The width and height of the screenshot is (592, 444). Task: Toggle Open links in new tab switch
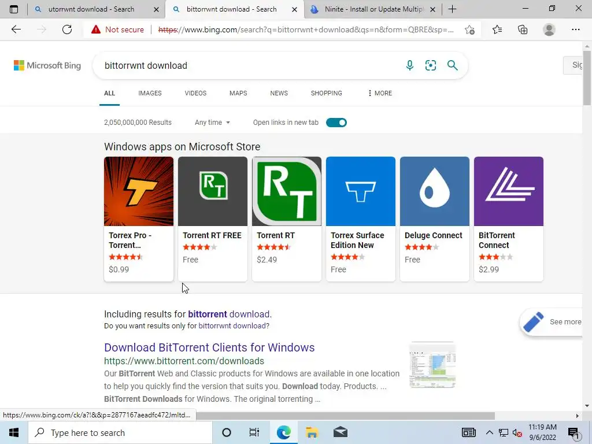click(336, 123)
